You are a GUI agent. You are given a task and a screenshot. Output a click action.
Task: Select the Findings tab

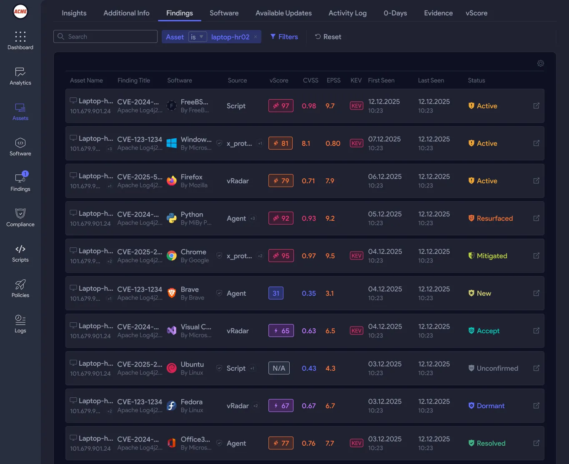[180, 13]
